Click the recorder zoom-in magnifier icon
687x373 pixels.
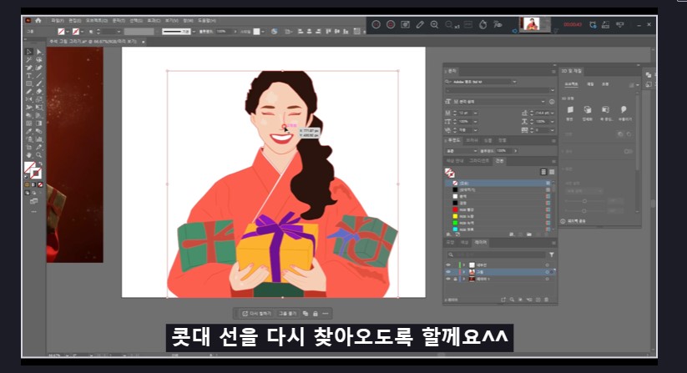[434, 24]
